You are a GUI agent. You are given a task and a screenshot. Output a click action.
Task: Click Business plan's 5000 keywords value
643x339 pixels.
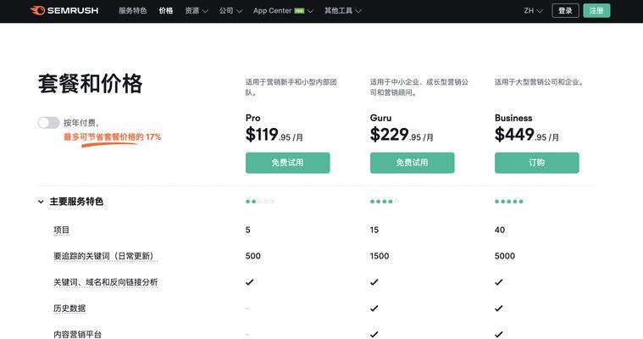click(505, 256)
